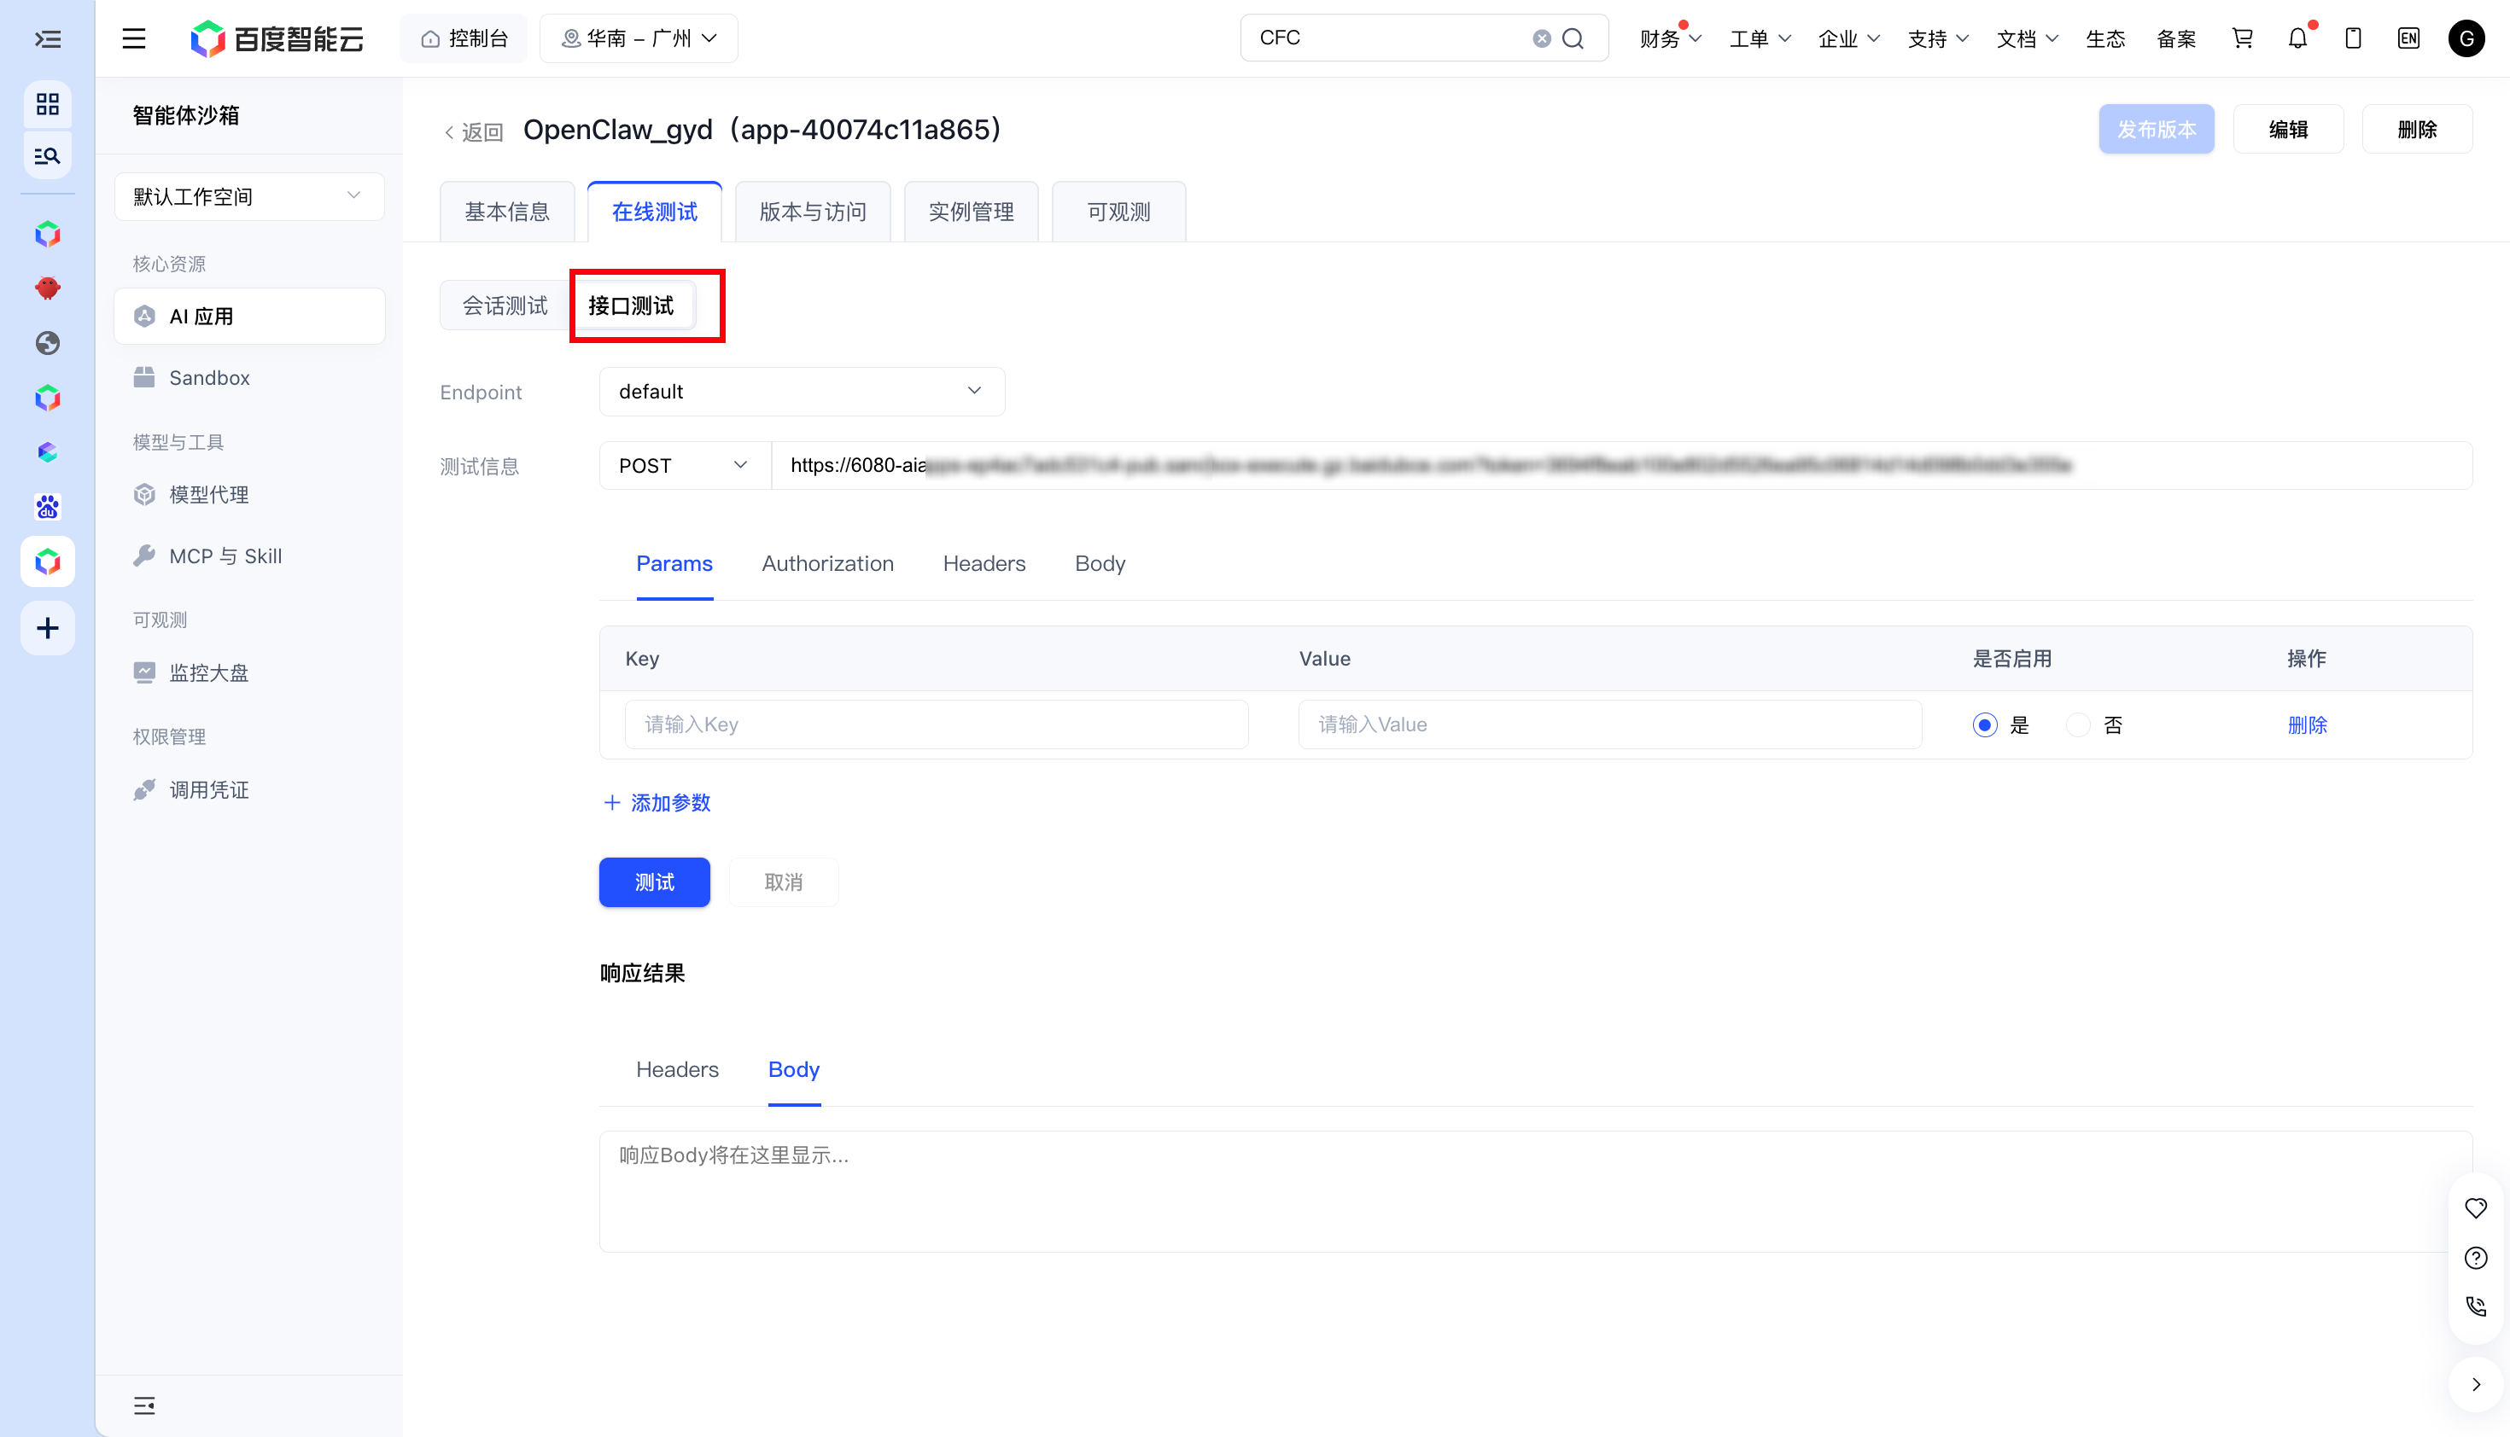Expand the 默认工作空间 workspace dropdown
2510x1437 pixels.
coord(248,196)
